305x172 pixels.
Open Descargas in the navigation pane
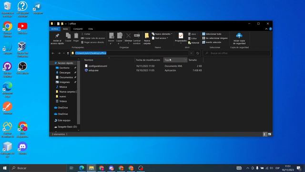click(x=65, y=73)
